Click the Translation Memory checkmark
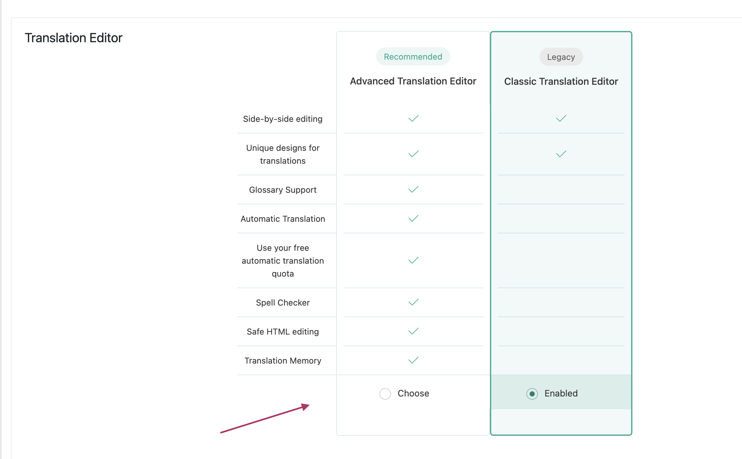The image size is (742, 459). pos(413,360)
